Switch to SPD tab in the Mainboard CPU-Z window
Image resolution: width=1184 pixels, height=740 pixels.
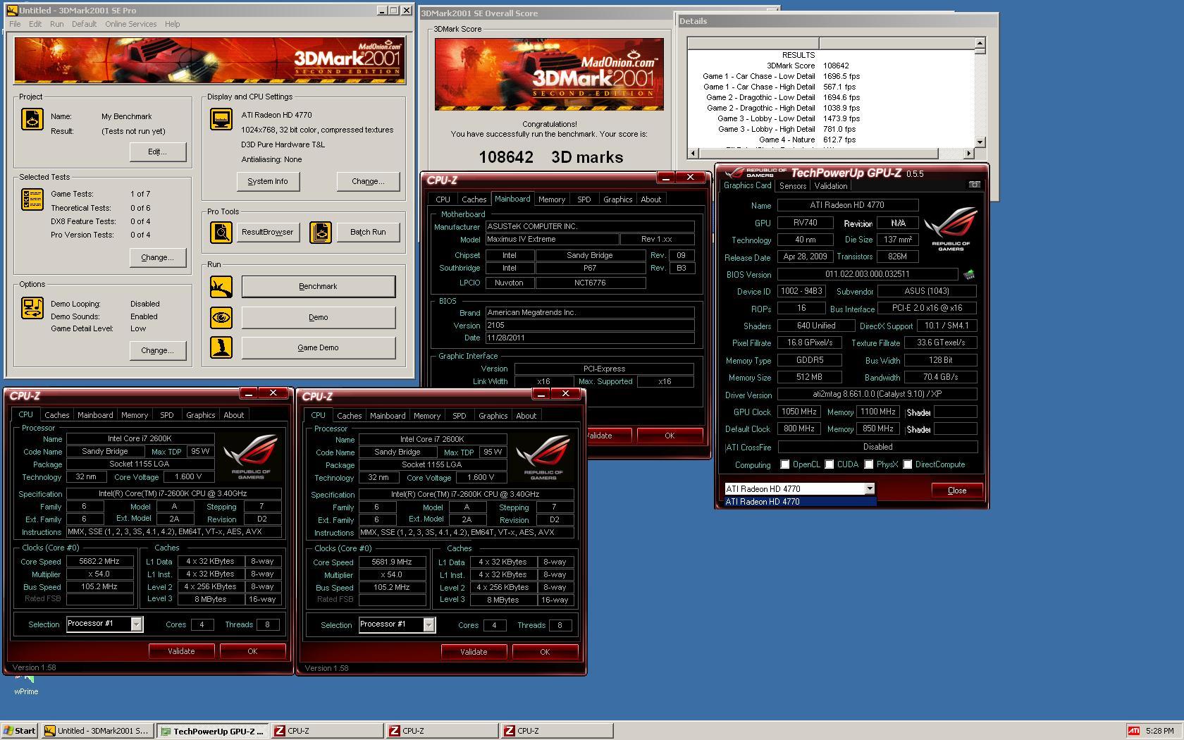tap(584, 199)
